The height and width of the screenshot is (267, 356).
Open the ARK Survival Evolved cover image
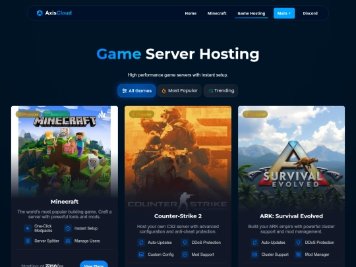click(291, 158)
